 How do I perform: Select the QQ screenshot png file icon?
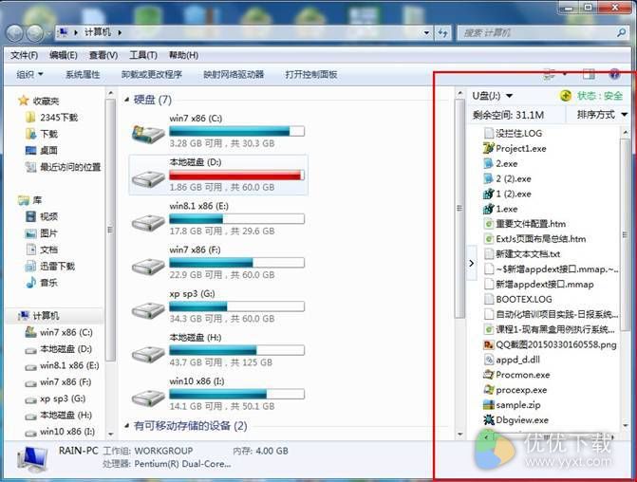point(488,344)
